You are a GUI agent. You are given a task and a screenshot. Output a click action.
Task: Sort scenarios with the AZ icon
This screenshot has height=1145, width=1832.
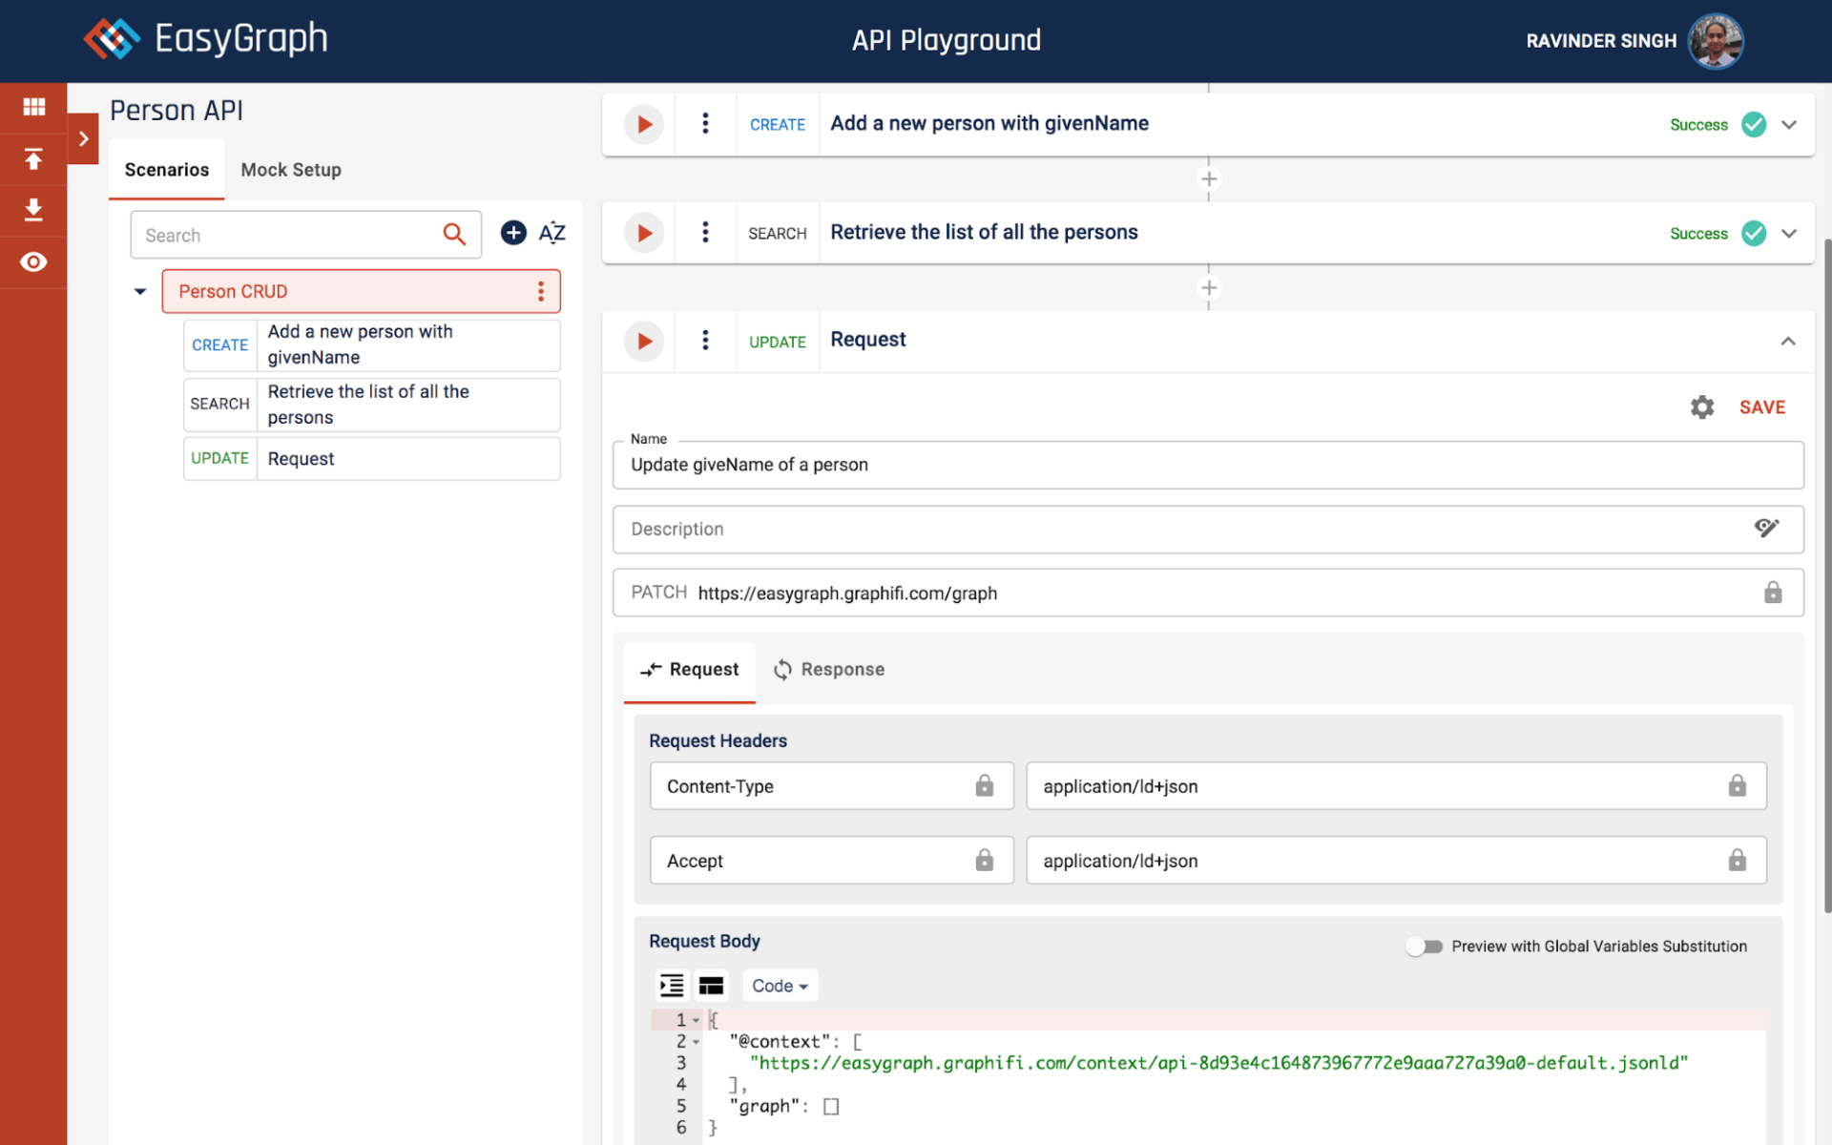(x=552, y=233)
